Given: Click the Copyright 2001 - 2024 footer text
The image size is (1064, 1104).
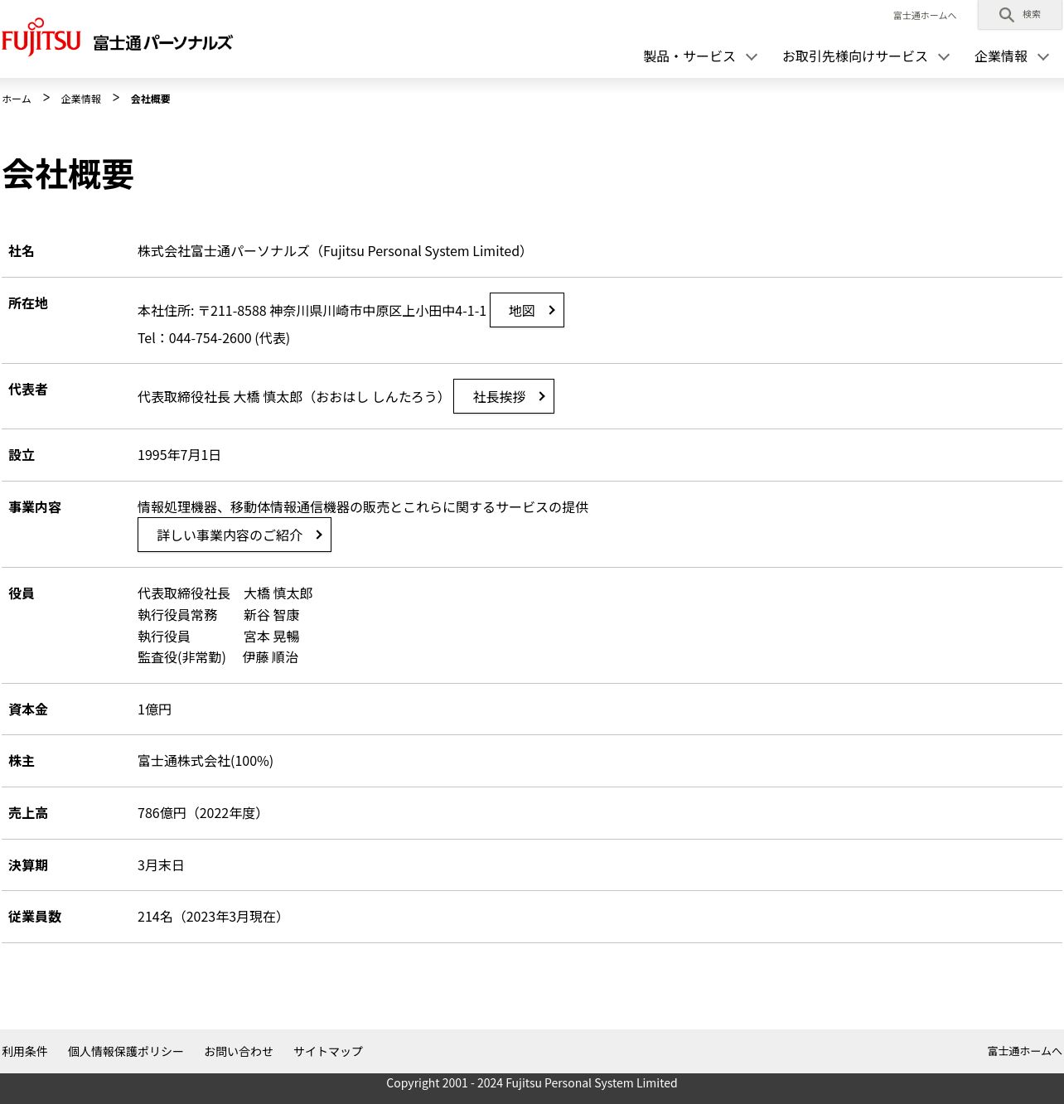Looking at the screenshot, I should pos(532,1083).
